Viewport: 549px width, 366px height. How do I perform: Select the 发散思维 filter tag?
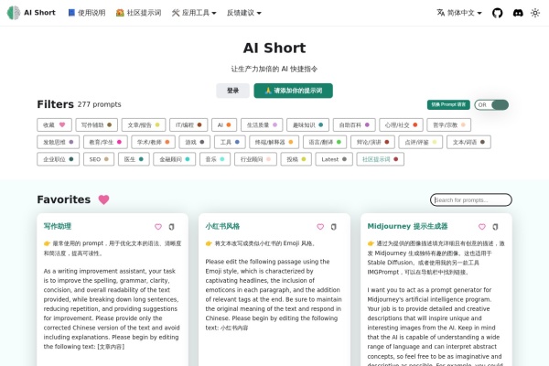point(59,142)
